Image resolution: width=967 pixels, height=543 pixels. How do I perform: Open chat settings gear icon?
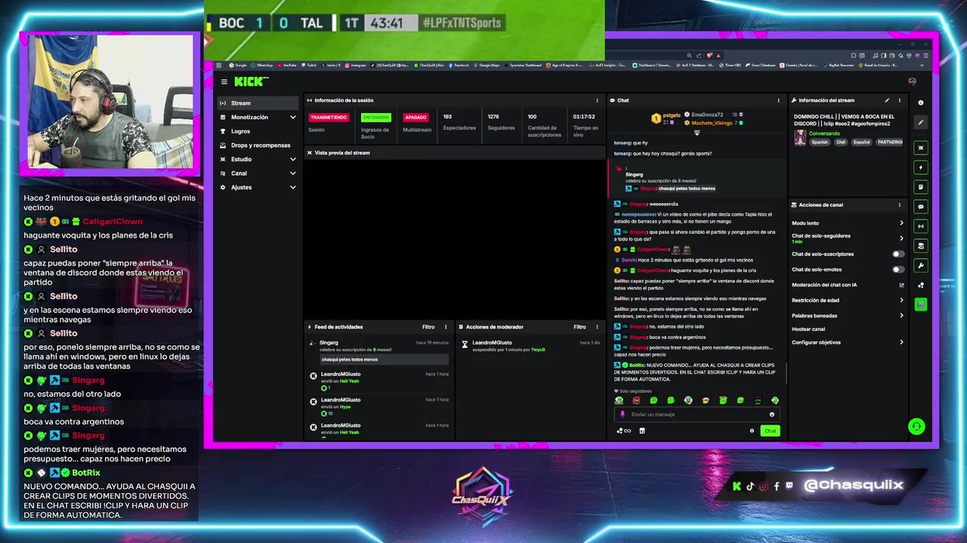[752, 431]
